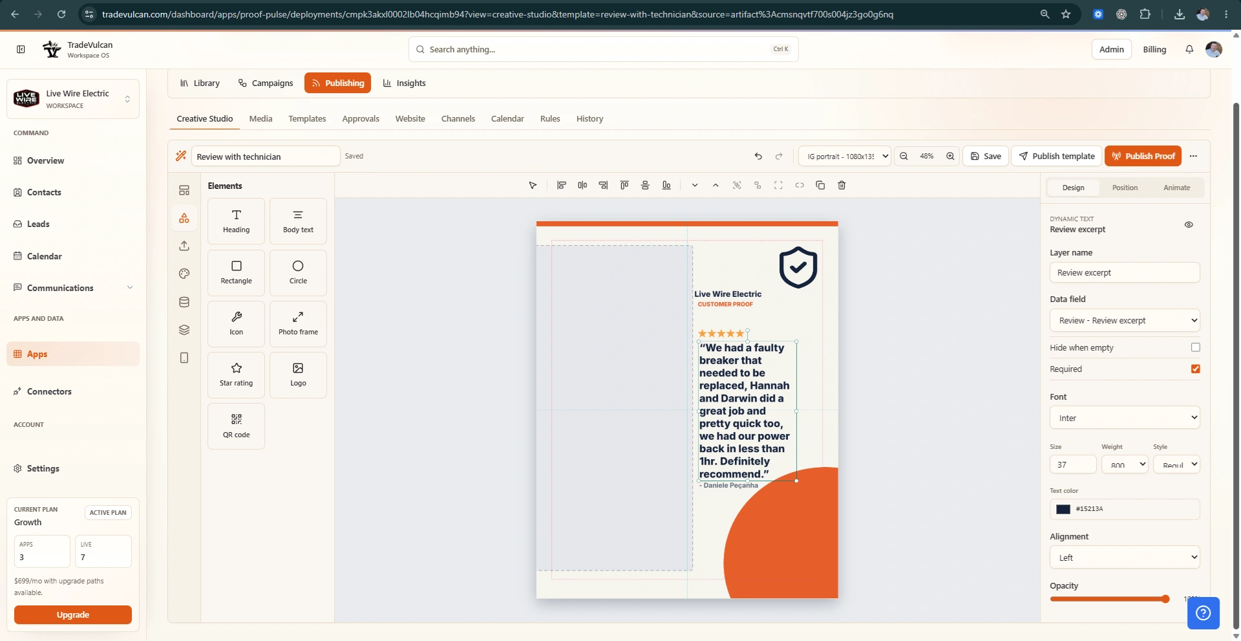Align selected elements to the bottom
This screenshot has width=1241, height=641.
(x=666, y=186)
